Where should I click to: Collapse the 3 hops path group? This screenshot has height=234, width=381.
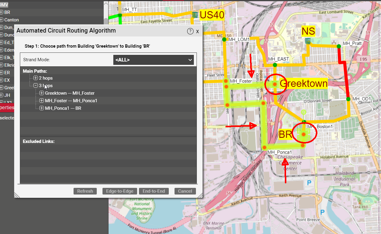tap(36, 86)
